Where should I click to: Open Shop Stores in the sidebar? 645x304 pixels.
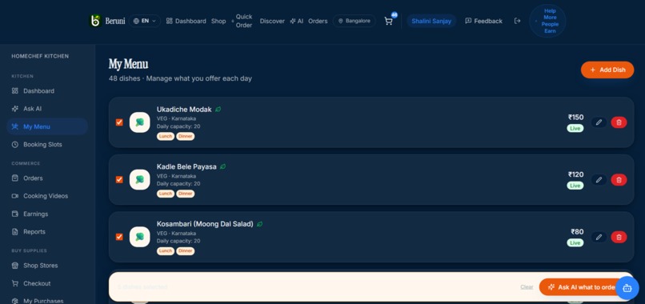pos(47,266)
